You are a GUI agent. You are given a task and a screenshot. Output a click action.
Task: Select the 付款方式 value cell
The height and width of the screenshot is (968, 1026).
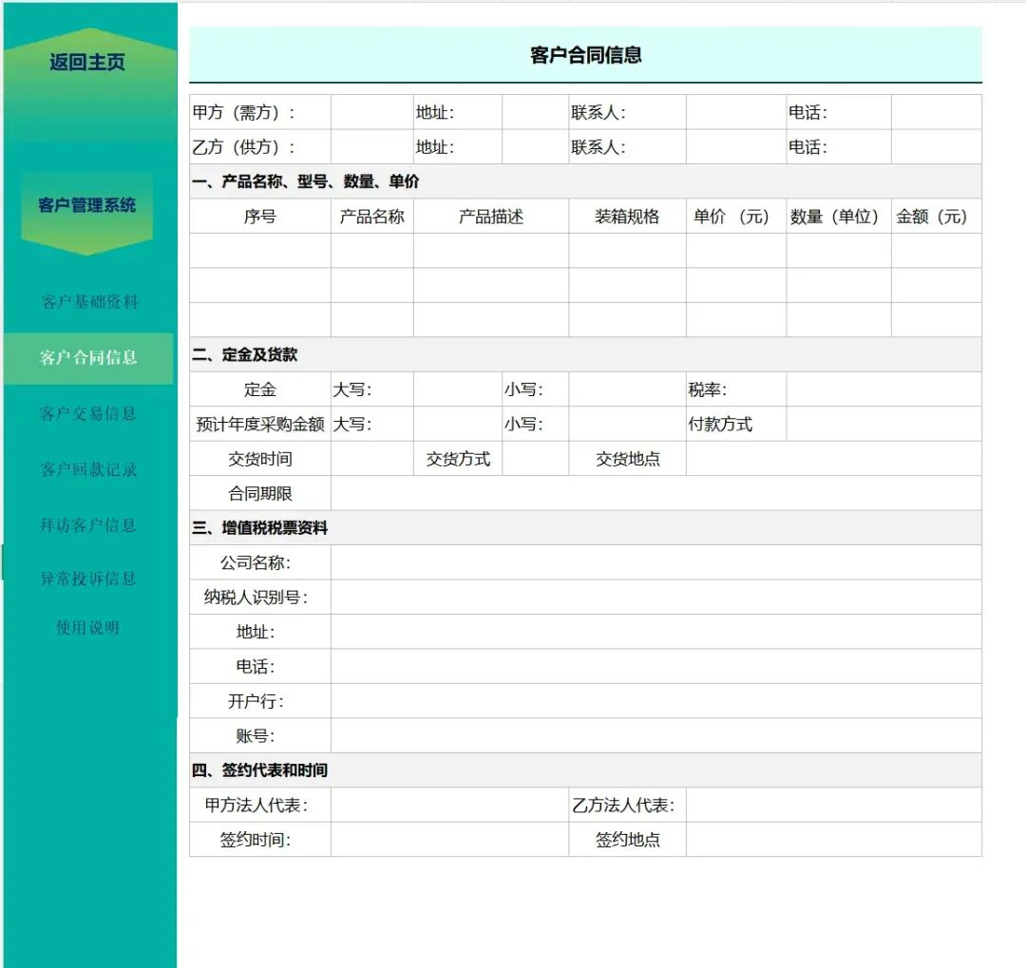click(x=883, y=425)
